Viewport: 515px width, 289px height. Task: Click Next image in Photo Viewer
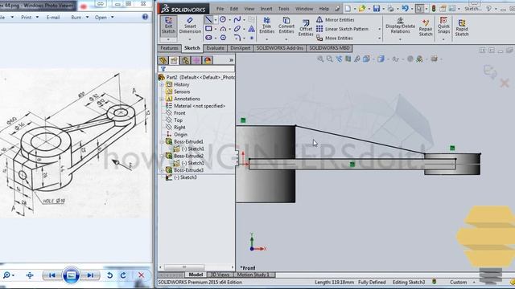click(x=90, y=275)
